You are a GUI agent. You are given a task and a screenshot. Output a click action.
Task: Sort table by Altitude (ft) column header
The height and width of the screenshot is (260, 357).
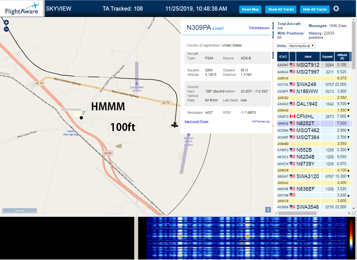(x=342, y=57)
